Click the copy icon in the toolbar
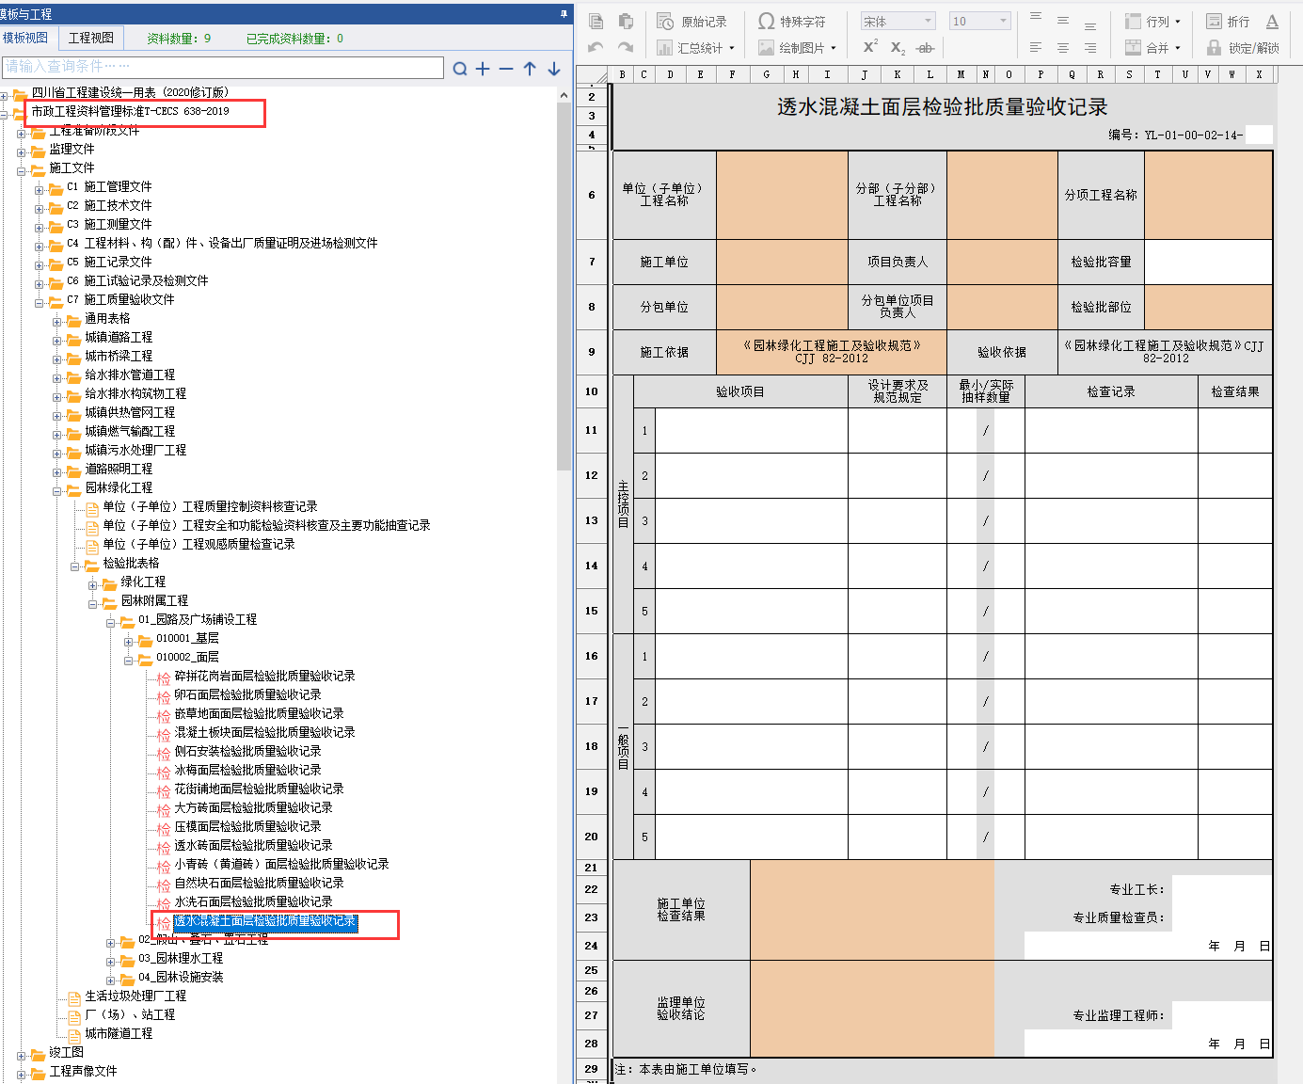Image resolution: width=1303 pixels, height=1084 pixels. click(x=596, y=21)
